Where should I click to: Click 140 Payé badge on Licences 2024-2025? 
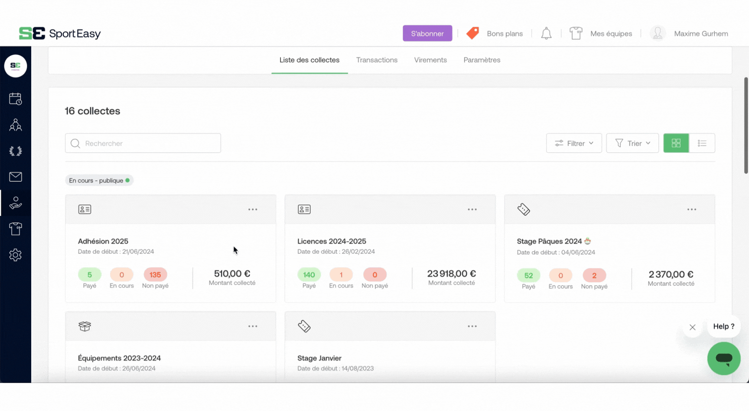click(309, 274)
